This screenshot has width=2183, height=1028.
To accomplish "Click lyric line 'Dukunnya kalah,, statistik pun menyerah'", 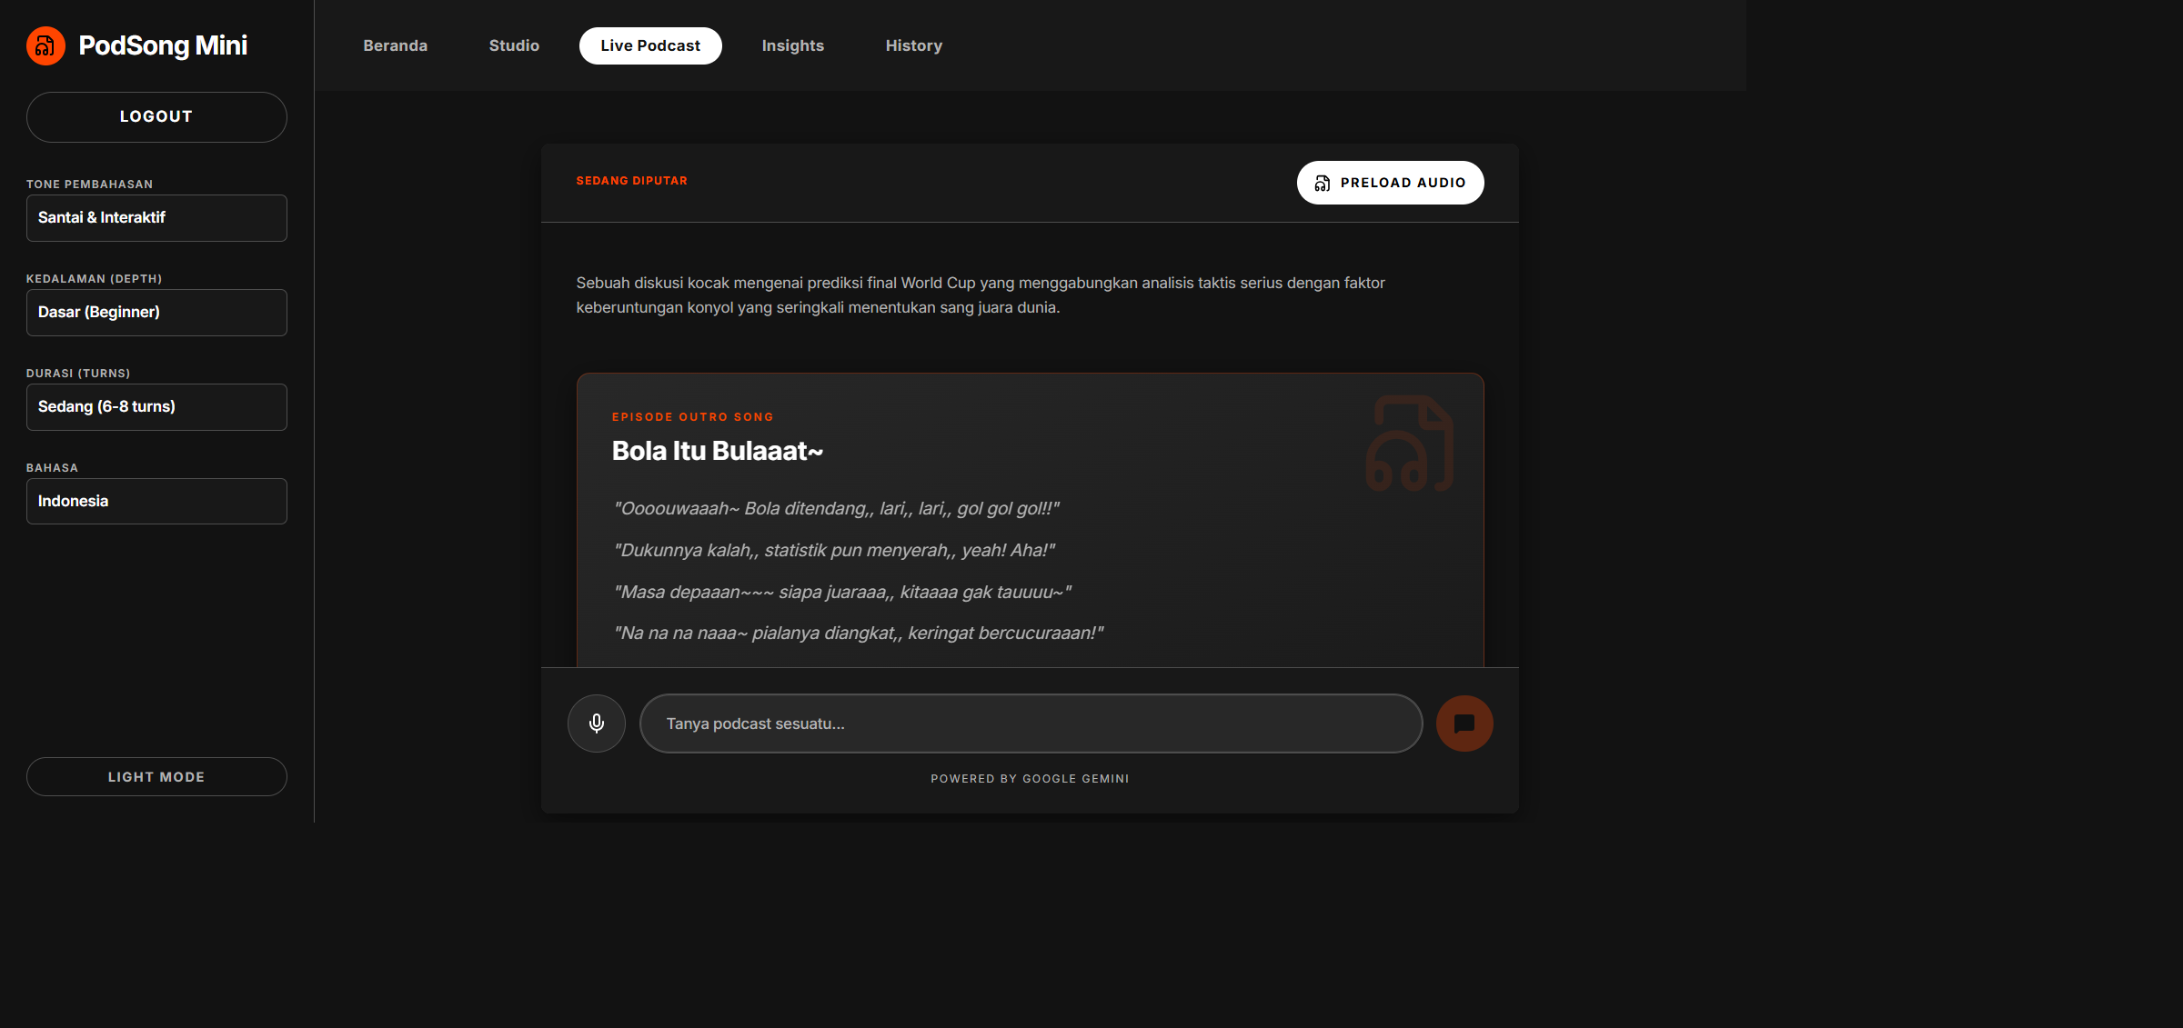I will point(835,551).
